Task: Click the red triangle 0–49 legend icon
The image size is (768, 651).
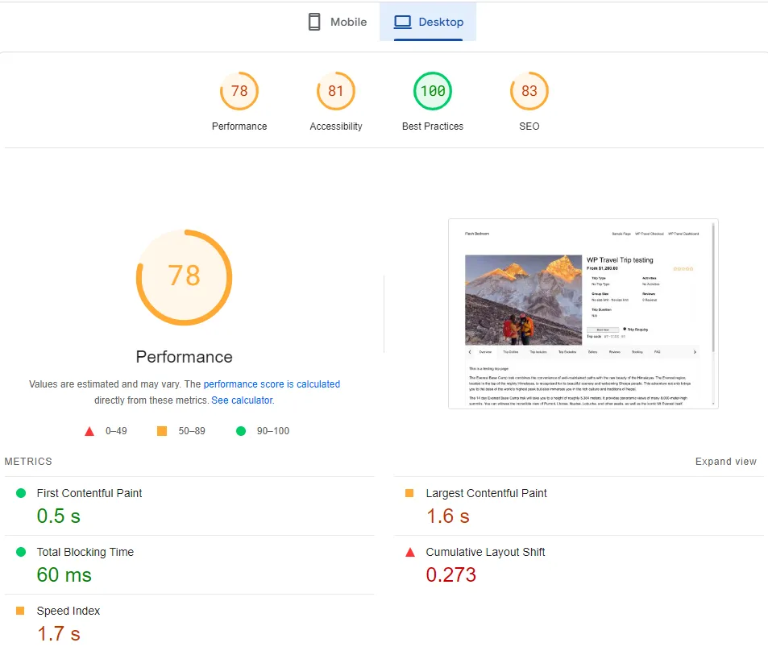Action: tap(89, 431)
